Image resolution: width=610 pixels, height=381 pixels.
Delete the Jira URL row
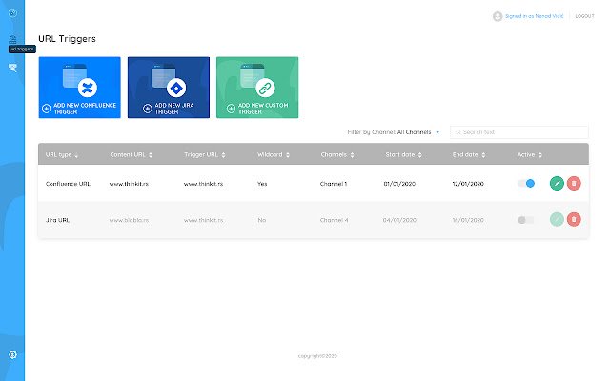click(x=574, y=220)
